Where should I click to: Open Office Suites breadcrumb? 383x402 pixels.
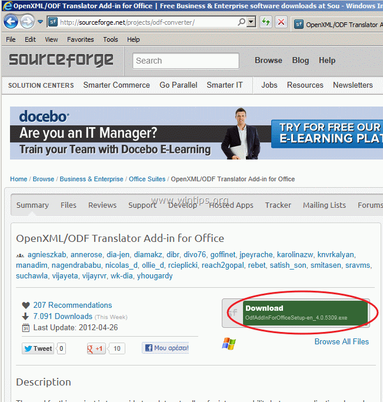pyautogui.click(x=147, y=179)
